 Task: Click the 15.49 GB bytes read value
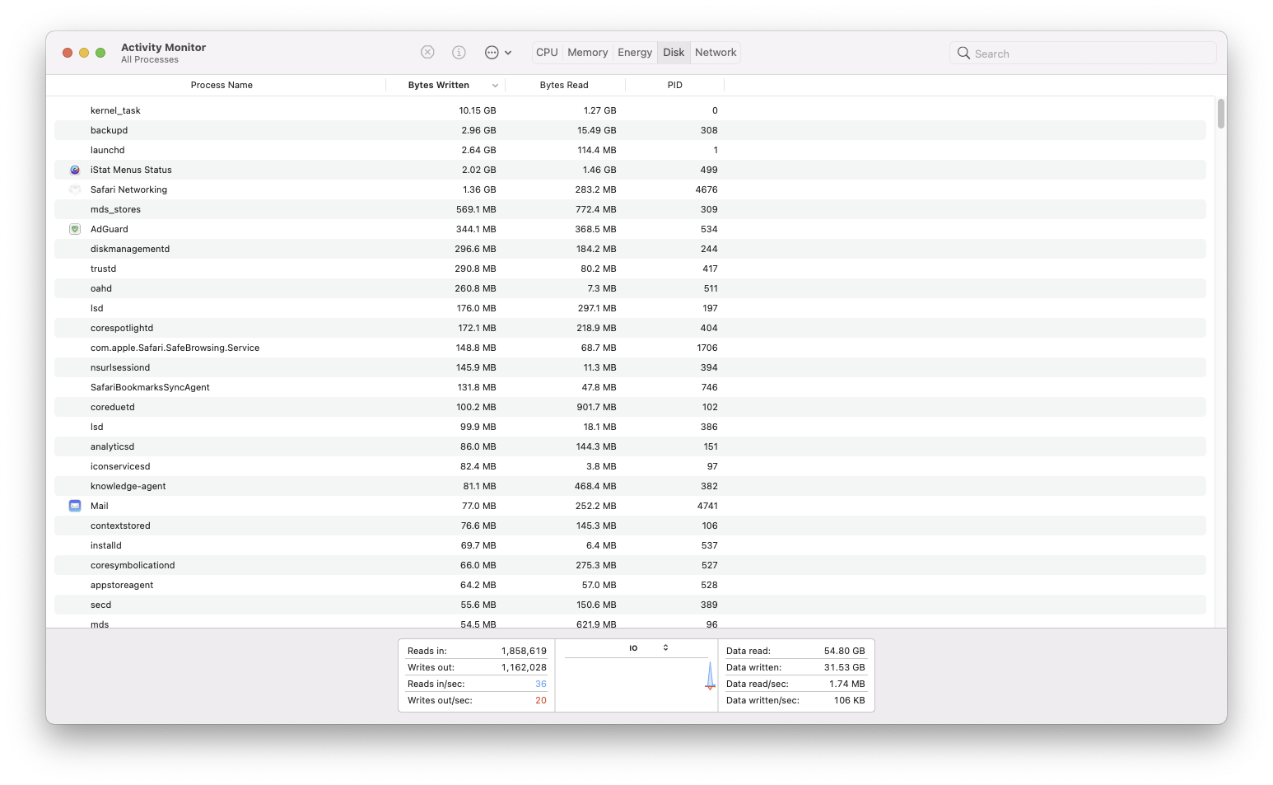[597, 130]
